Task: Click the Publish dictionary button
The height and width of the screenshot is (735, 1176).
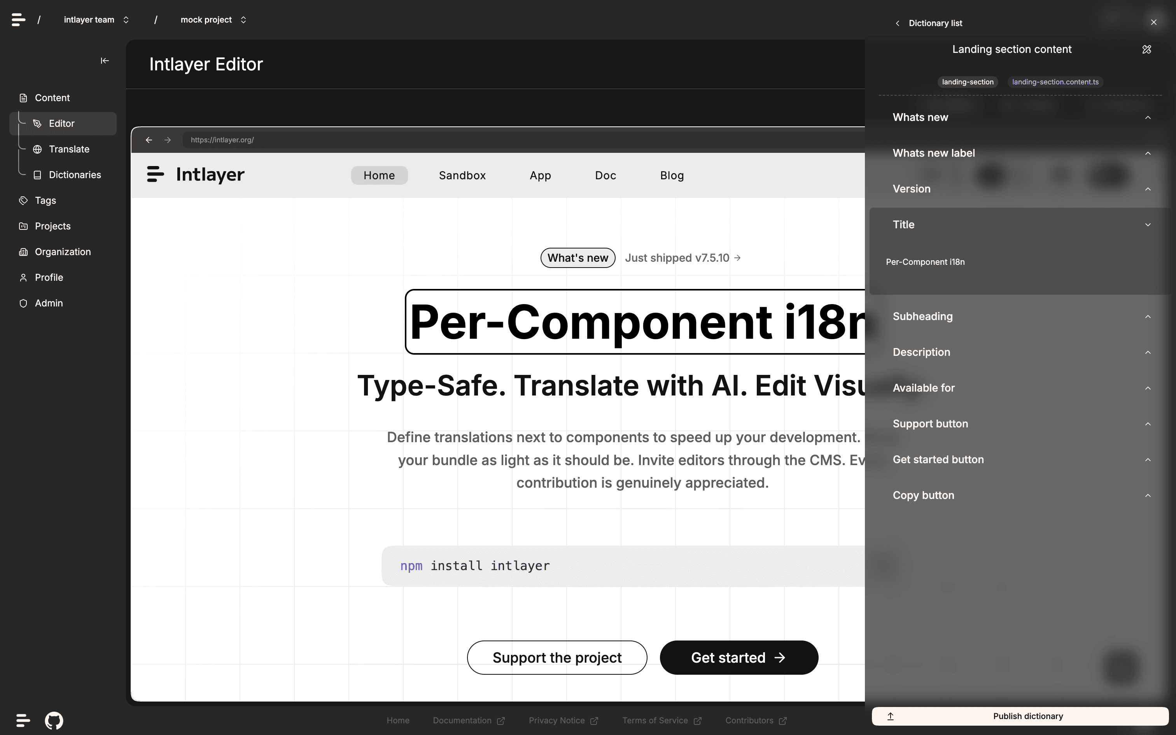Action: (1028, 716)
